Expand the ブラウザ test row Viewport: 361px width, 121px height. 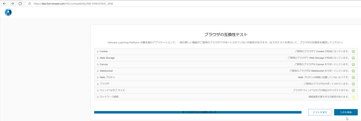(x=226, y=84)
